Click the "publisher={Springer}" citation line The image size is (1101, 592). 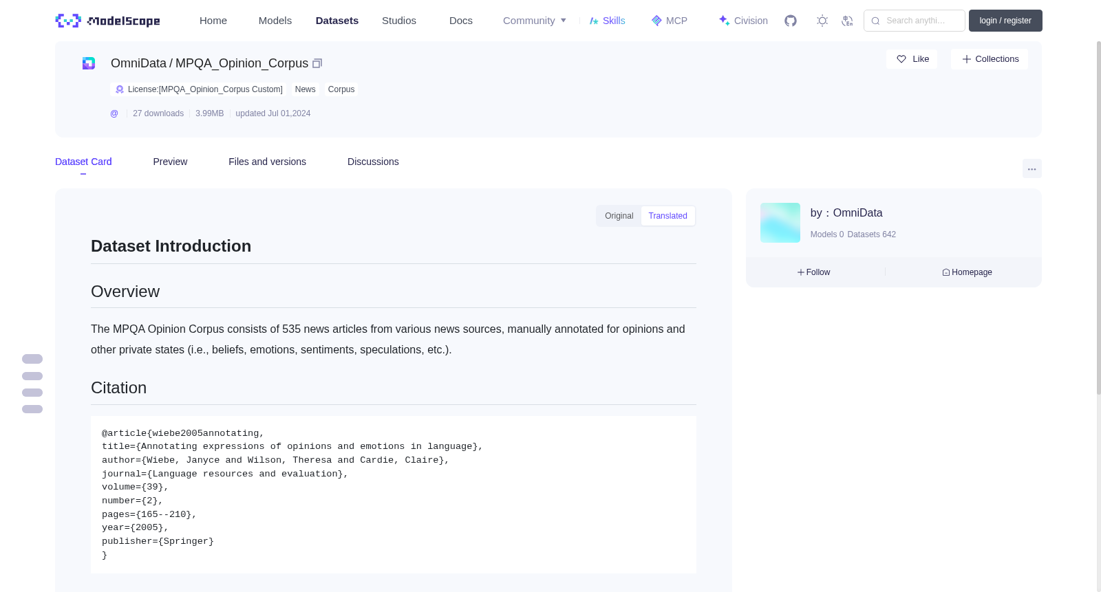(x=158, y=542)
